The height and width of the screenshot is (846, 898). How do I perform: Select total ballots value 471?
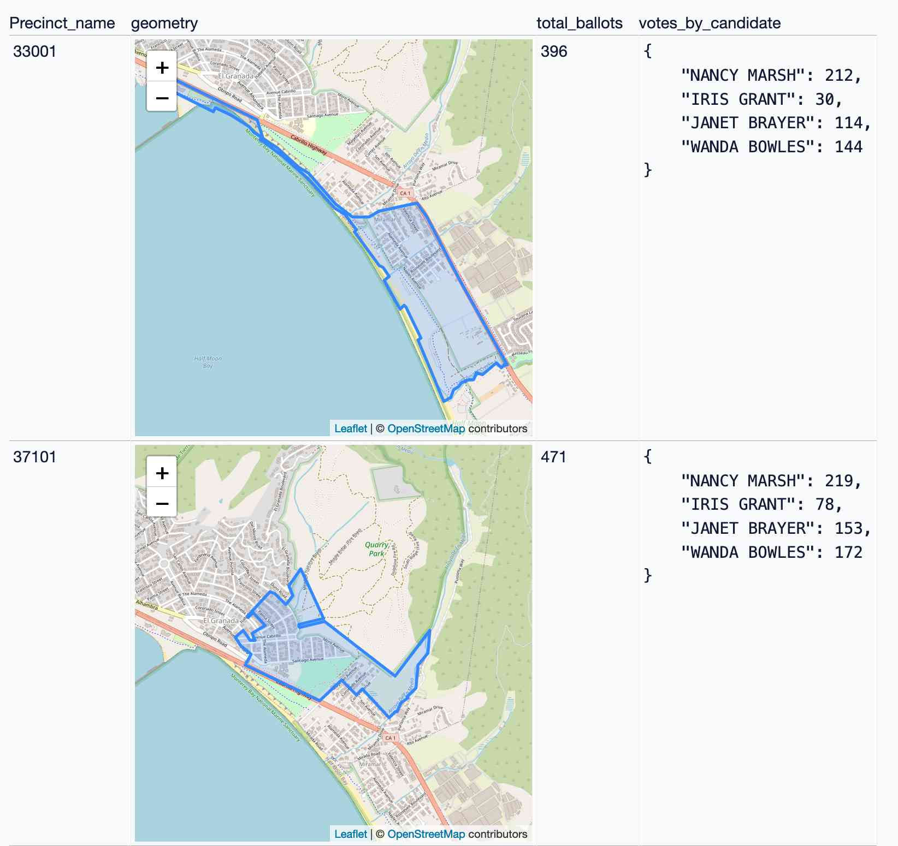[x=554, y=457]
